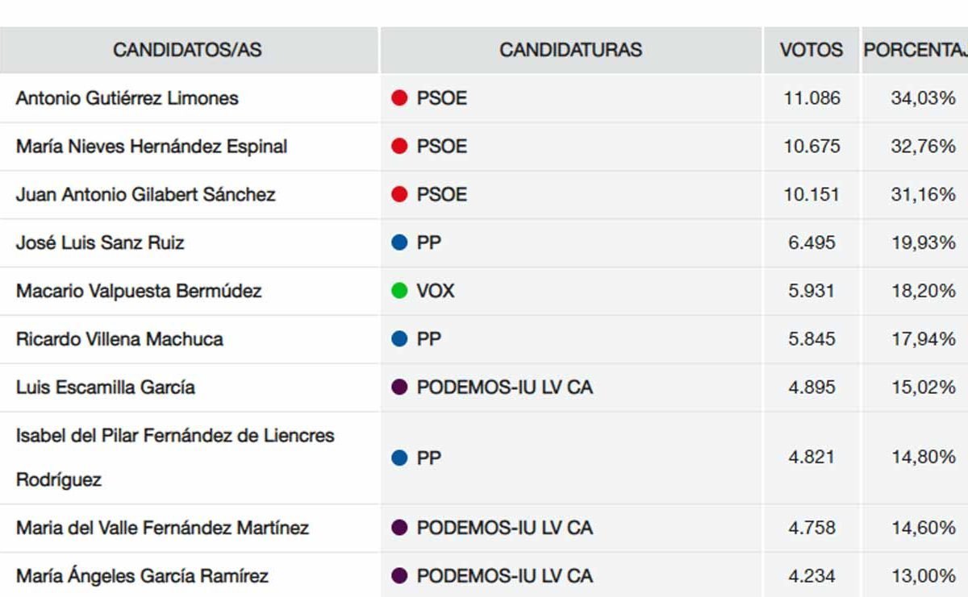Click the VOTOS column header
The height and width of the screenshot is (597, 968).
click(x=811, y=50)
